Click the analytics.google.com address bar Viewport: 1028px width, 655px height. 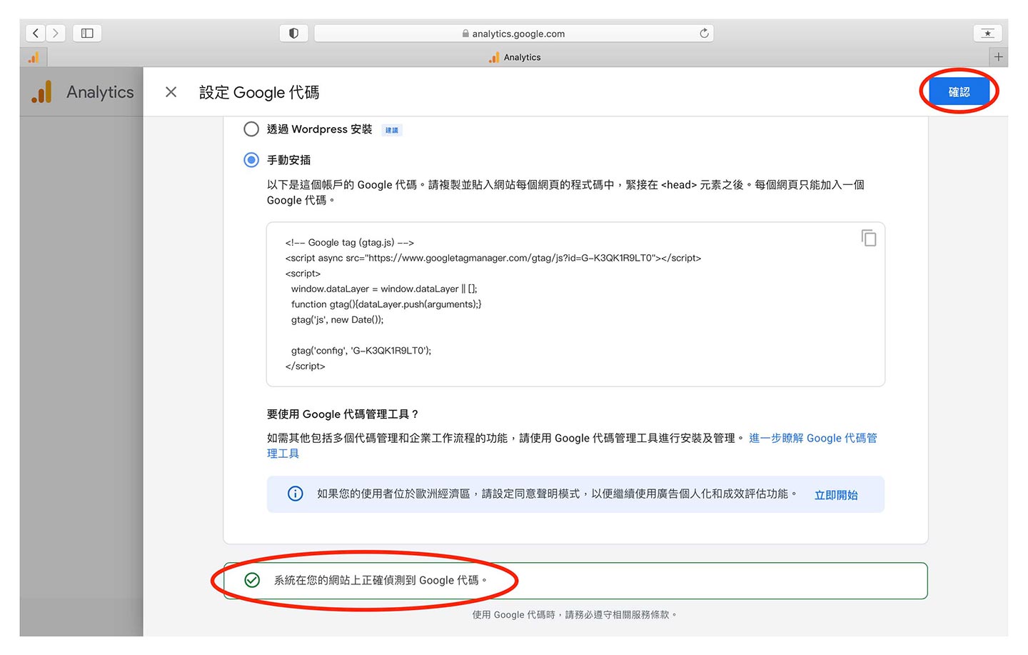point(514,34)
